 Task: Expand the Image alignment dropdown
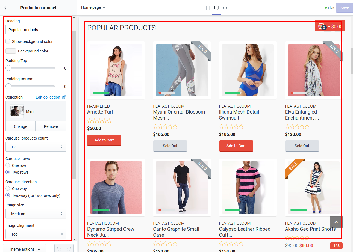click(x=36, y=234)
